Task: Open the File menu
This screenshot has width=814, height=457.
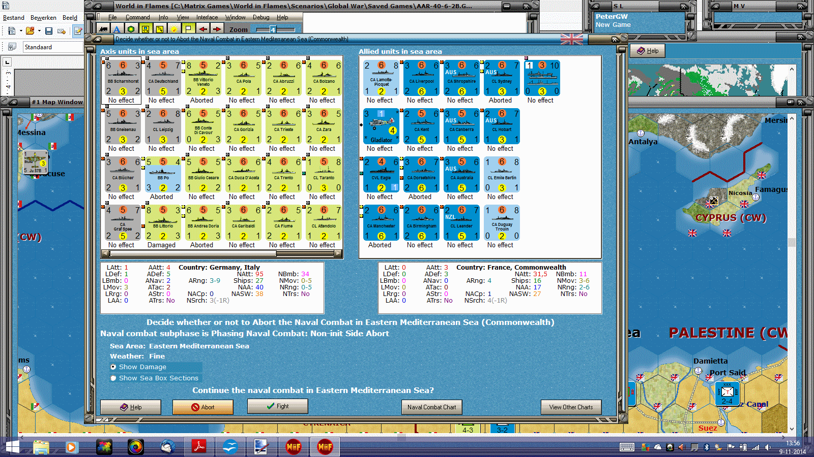Action: pos(112,17)
